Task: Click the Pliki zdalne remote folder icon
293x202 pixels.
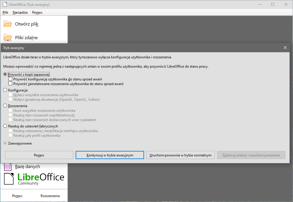Action: [8, 37]
